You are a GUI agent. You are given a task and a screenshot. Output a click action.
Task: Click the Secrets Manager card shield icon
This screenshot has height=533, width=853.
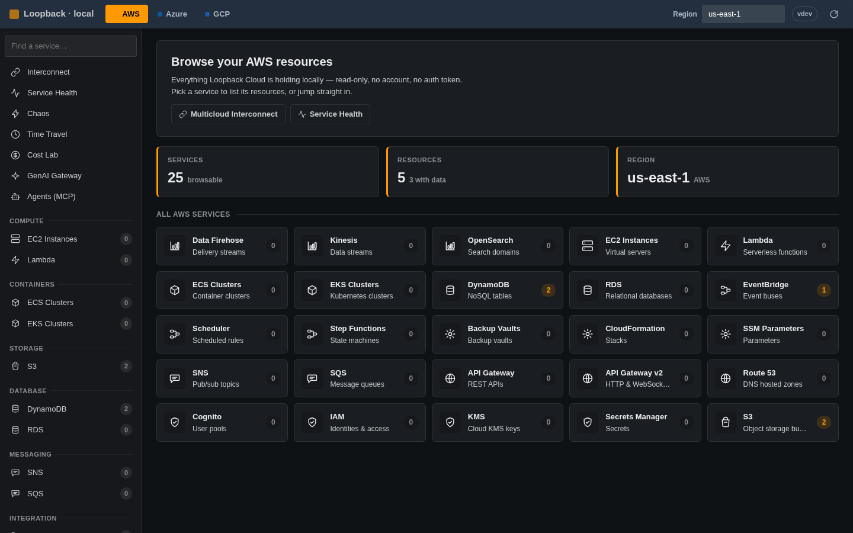coord(588,422)
